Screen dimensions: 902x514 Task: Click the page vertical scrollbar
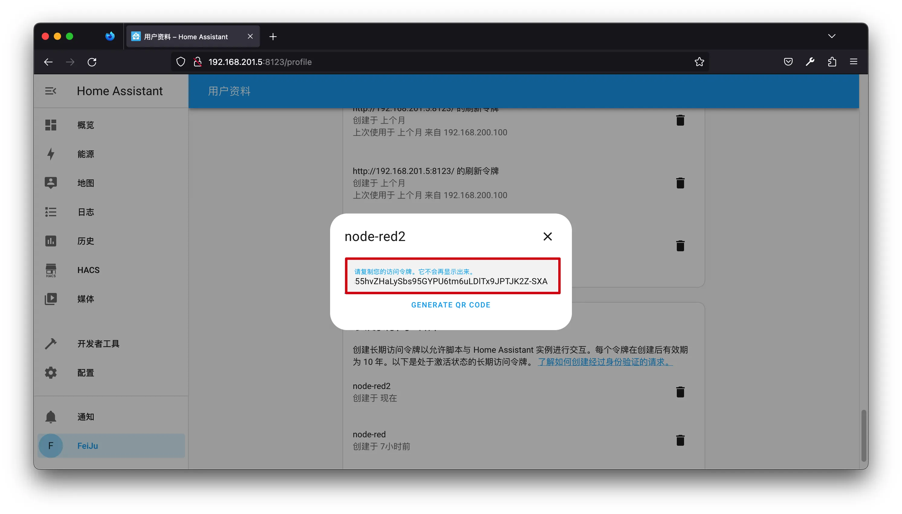pos(864,435)
